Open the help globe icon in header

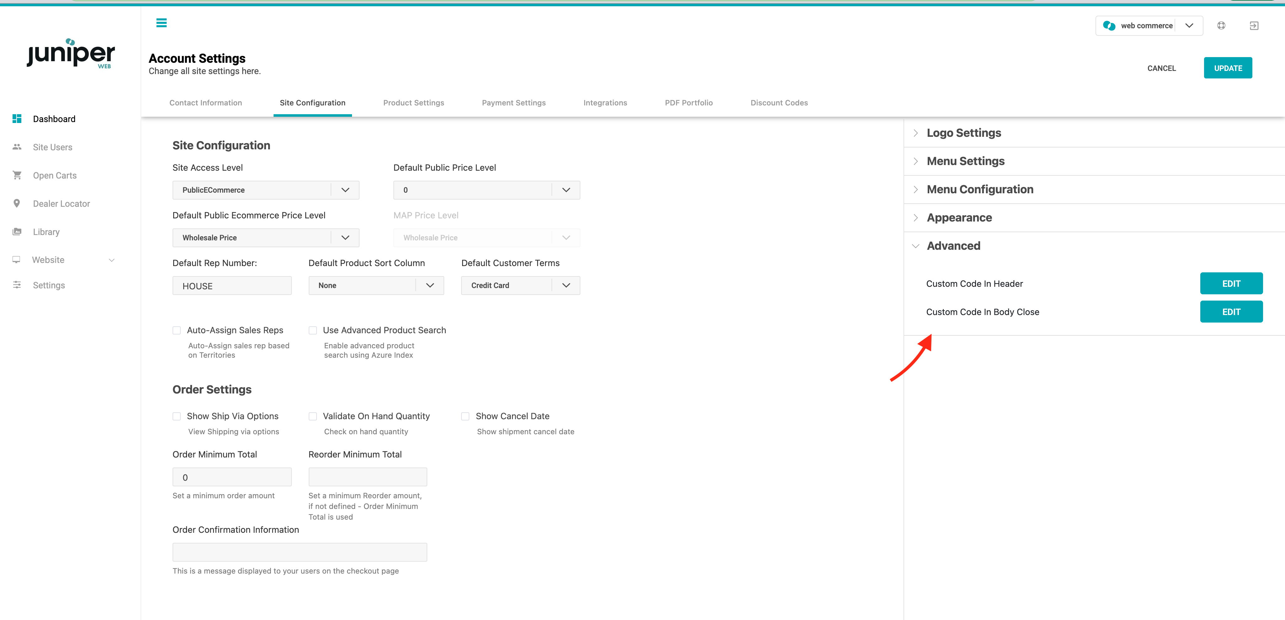pyautogui.click(x=1221, y=25)
